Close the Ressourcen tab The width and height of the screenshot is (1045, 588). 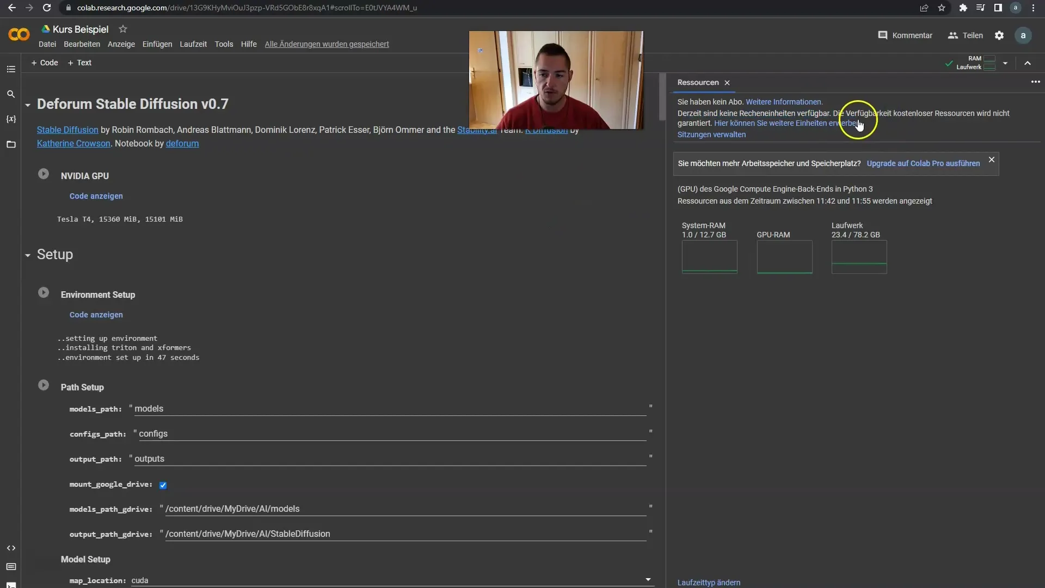pos(727,83)
